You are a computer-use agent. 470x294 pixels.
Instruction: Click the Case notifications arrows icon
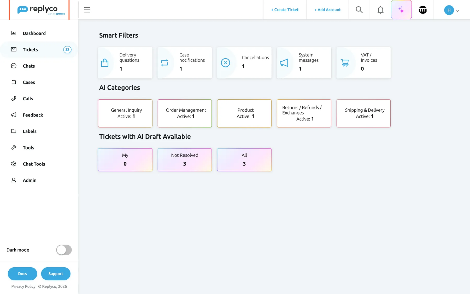coord(164,63)
